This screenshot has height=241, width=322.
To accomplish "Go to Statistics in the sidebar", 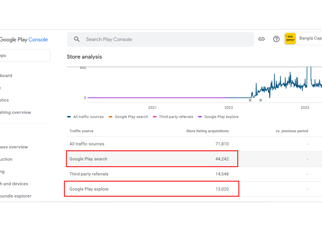I will coord(4,100).
